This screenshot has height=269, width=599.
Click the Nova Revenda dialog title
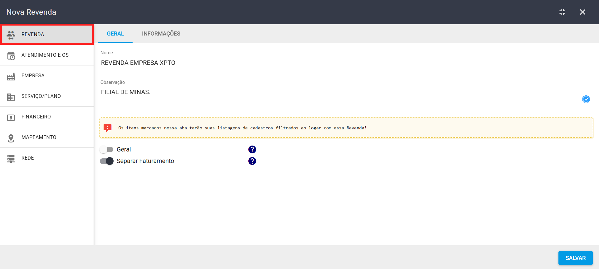tap(31, 12)
